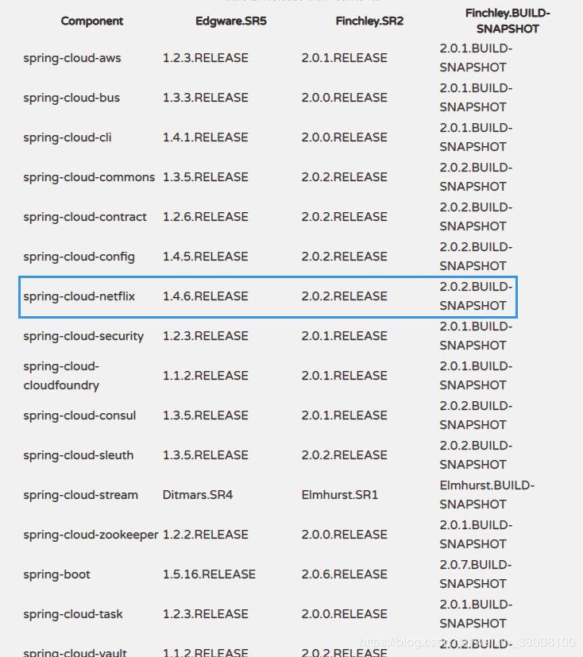The image size is (583, 657).
Task: Click the Component column header
Action: [x=91, y=21]
